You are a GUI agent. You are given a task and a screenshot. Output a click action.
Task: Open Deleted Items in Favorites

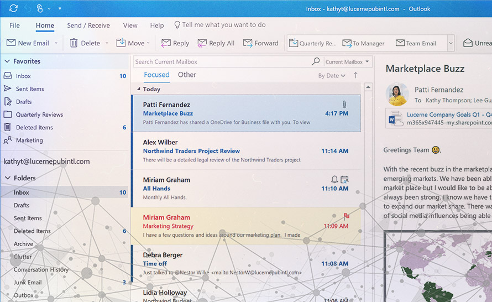click(64, 127)
